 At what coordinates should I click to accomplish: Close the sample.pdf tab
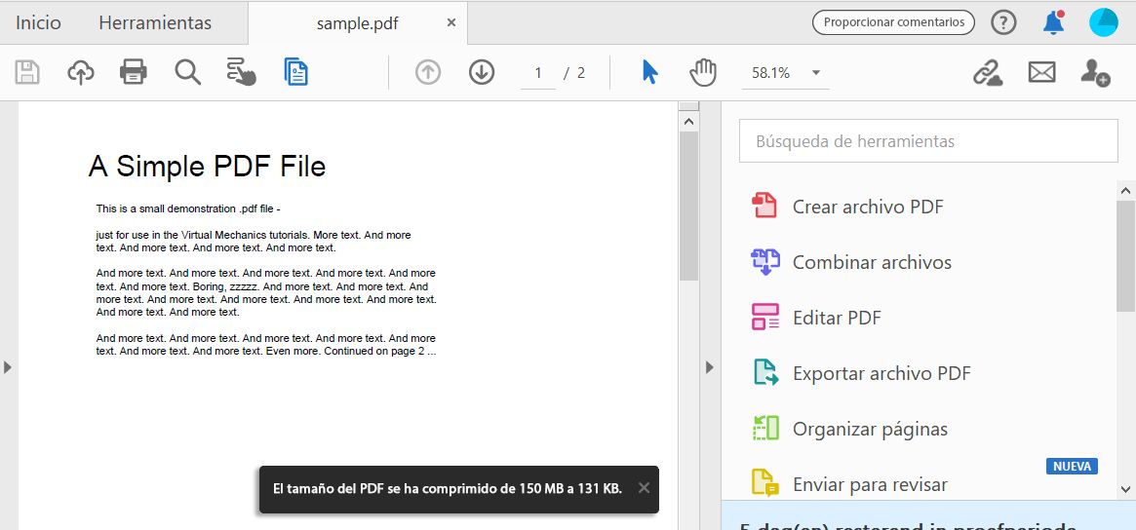point(450,23)
